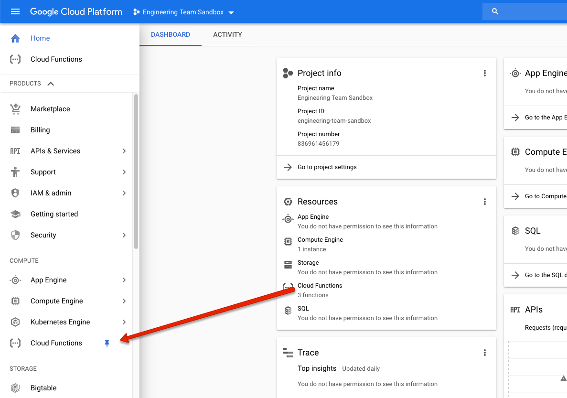Select Marketplace in the sidebar menu
Viewport: 567px width, 398px height.
pos(50,109)
